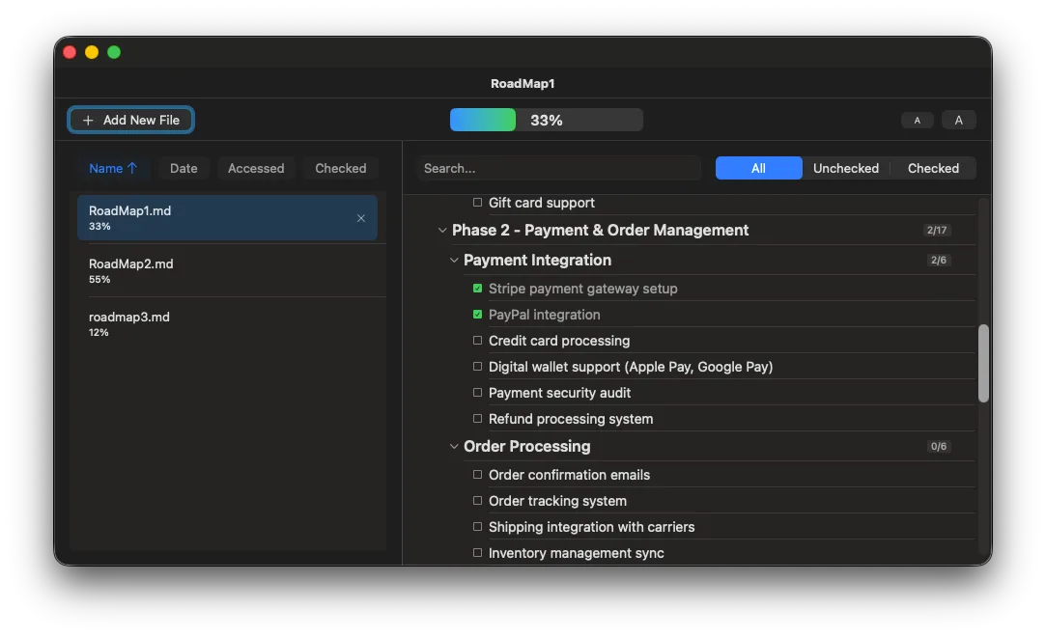
Task: Uncheck Stripe payment gateway setup
Action: tap(478, 289)
